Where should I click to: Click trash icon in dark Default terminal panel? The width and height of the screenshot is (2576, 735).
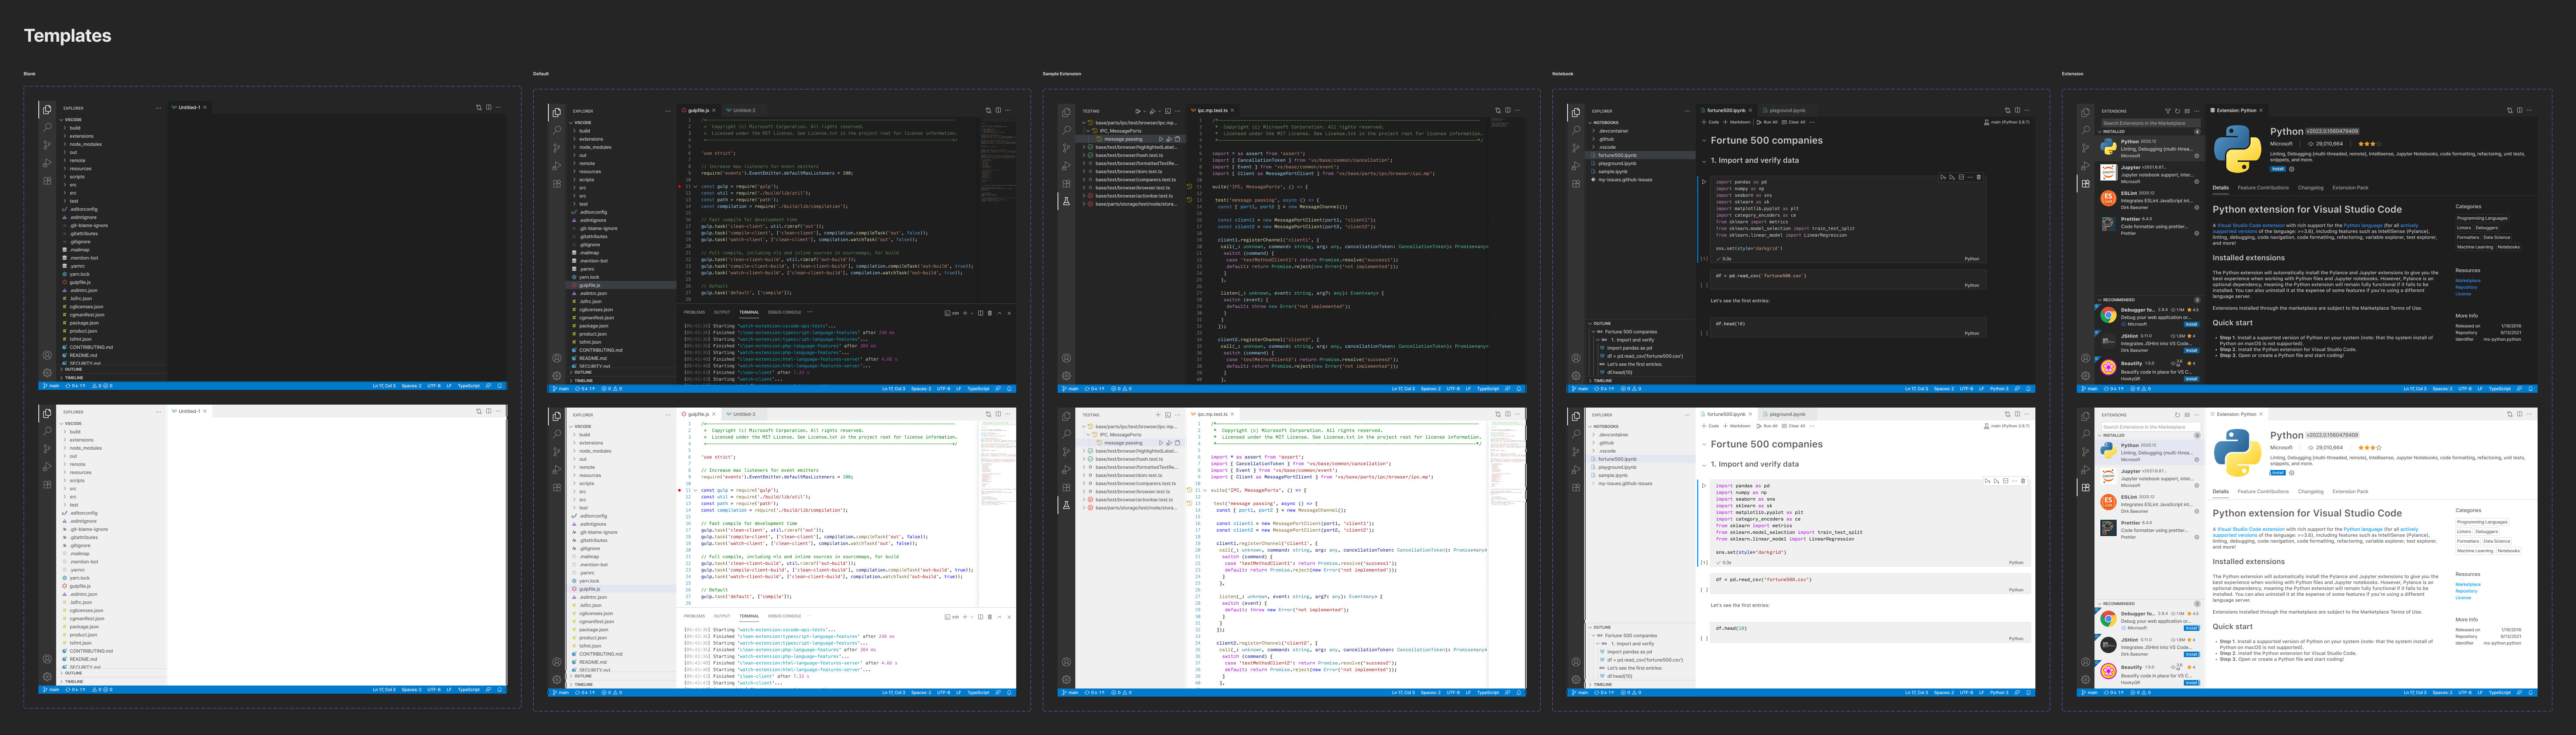(990, 313)
